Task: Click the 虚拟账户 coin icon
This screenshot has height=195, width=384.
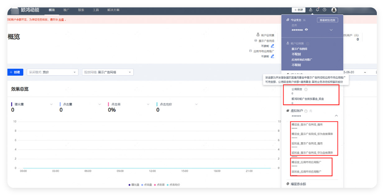Action: coord(288,111)
